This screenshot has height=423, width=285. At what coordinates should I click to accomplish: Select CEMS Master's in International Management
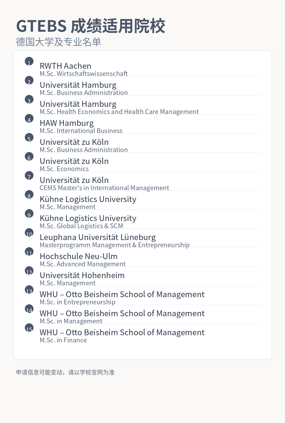(104, 188)
